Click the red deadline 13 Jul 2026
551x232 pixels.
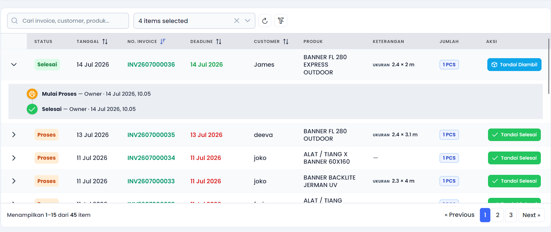click(206, 135)
